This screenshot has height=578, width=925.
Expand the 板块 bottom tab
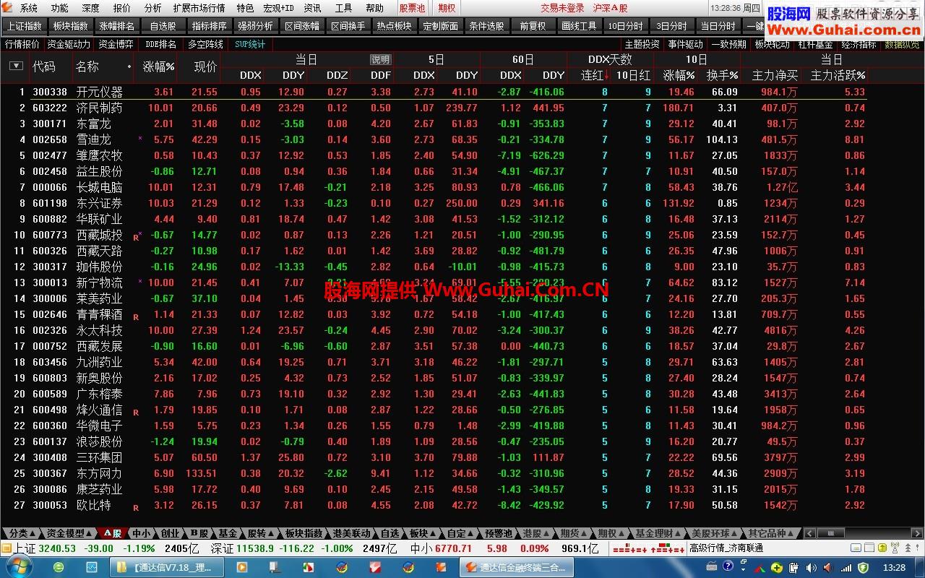tap(422, 533)
